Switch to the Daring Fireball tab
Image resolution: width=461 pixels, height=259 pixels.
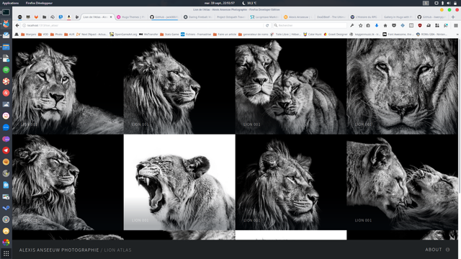197,17
